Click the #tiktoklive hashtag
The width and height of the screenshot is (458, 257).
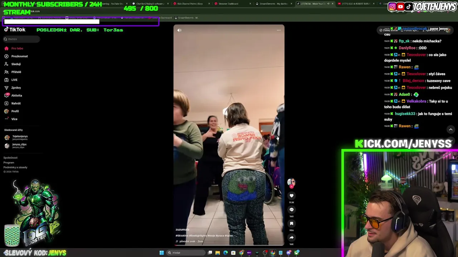(x=182, y=236)
